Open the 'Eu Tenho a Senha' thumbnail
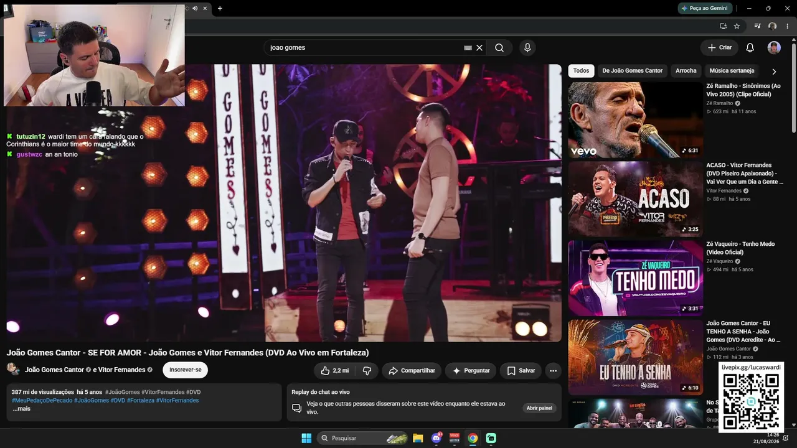Screen dimensions: 797x448 point(636,357)
